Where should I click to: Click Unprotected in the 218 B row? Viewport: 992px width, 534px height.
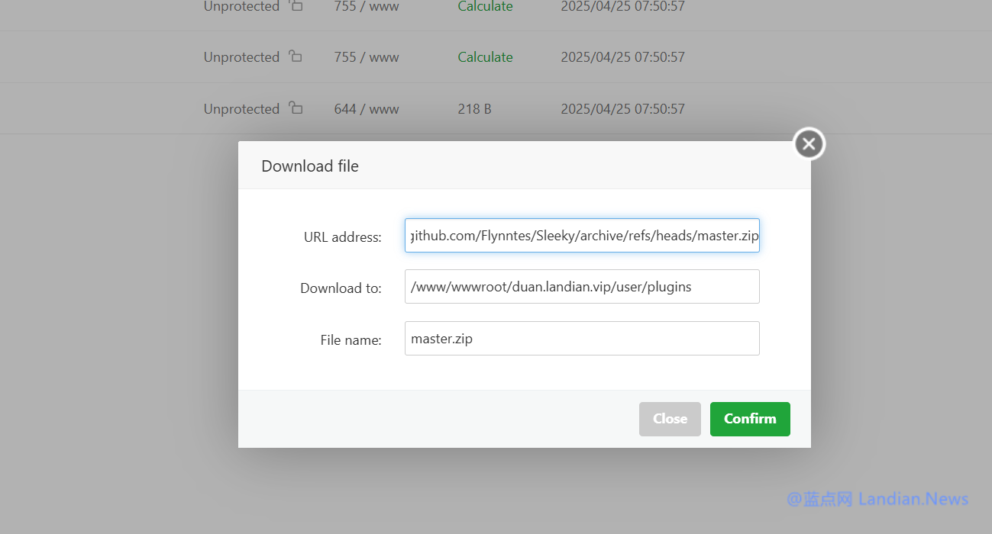coord(241,109)
